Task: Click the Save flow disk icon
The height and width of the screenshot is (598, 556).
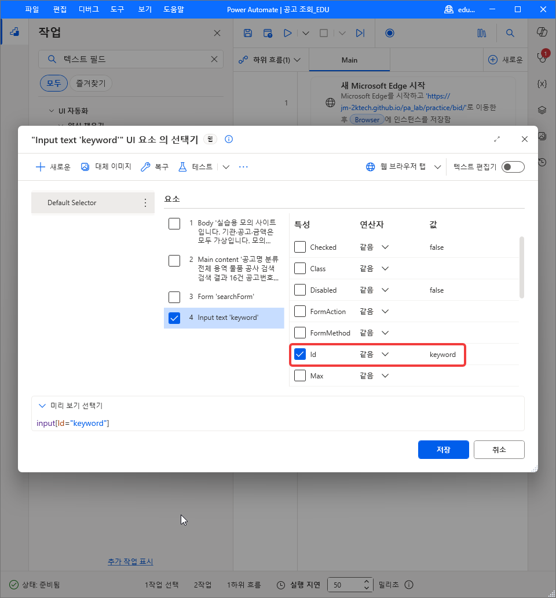Action: [248, 33]
